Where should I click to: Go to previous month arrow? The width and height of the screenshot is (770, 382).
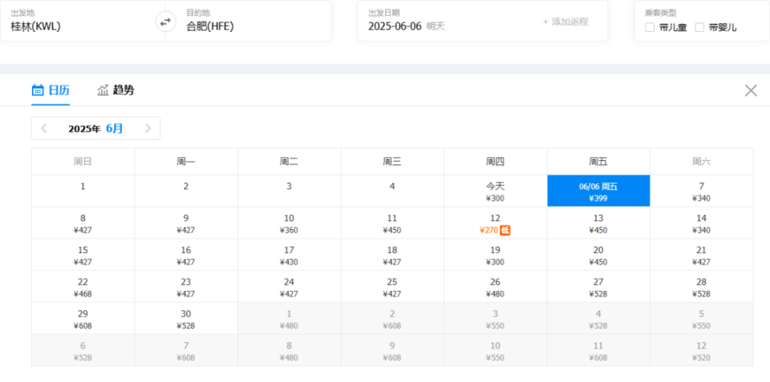(43, 128)
